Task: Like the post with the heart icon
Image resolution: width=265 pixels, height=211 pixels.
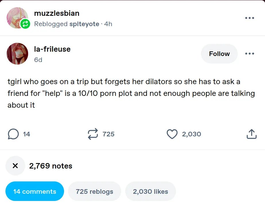Action: [x=172, y=134]
